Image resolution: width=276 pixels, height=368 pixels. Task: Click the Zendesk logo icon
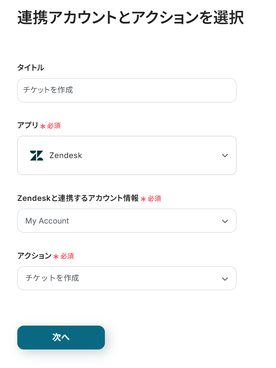(36, 156)
